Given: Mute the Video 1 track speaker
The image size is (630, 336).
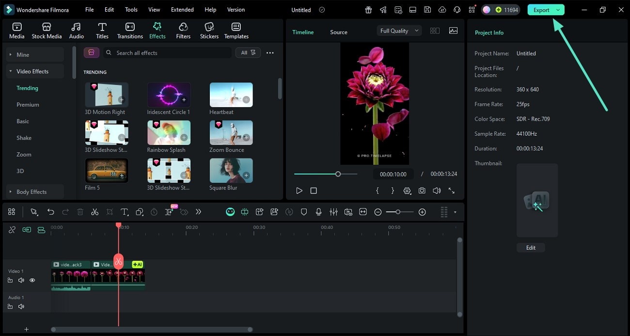Looking at the screenshot, I should coord(21,280).
